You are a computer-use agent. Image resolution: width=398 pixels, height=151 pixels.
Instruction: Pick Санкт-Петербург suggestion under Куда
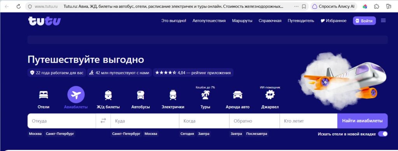[x=126, y=134]
